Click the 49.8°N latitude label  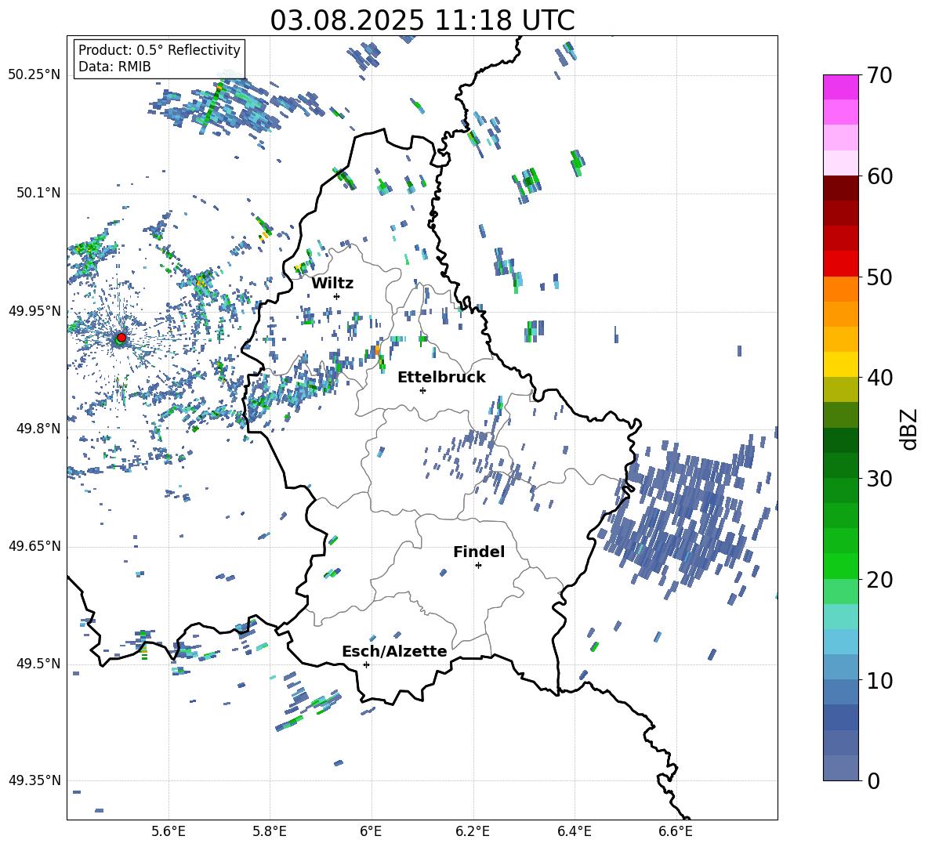pos(38,429)
